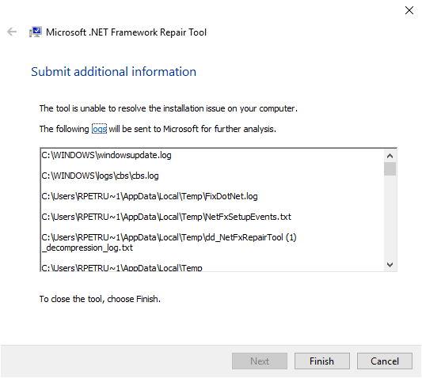422x378 pixels.
Task: Click the Finish button
Action: [x=322, y=361]
